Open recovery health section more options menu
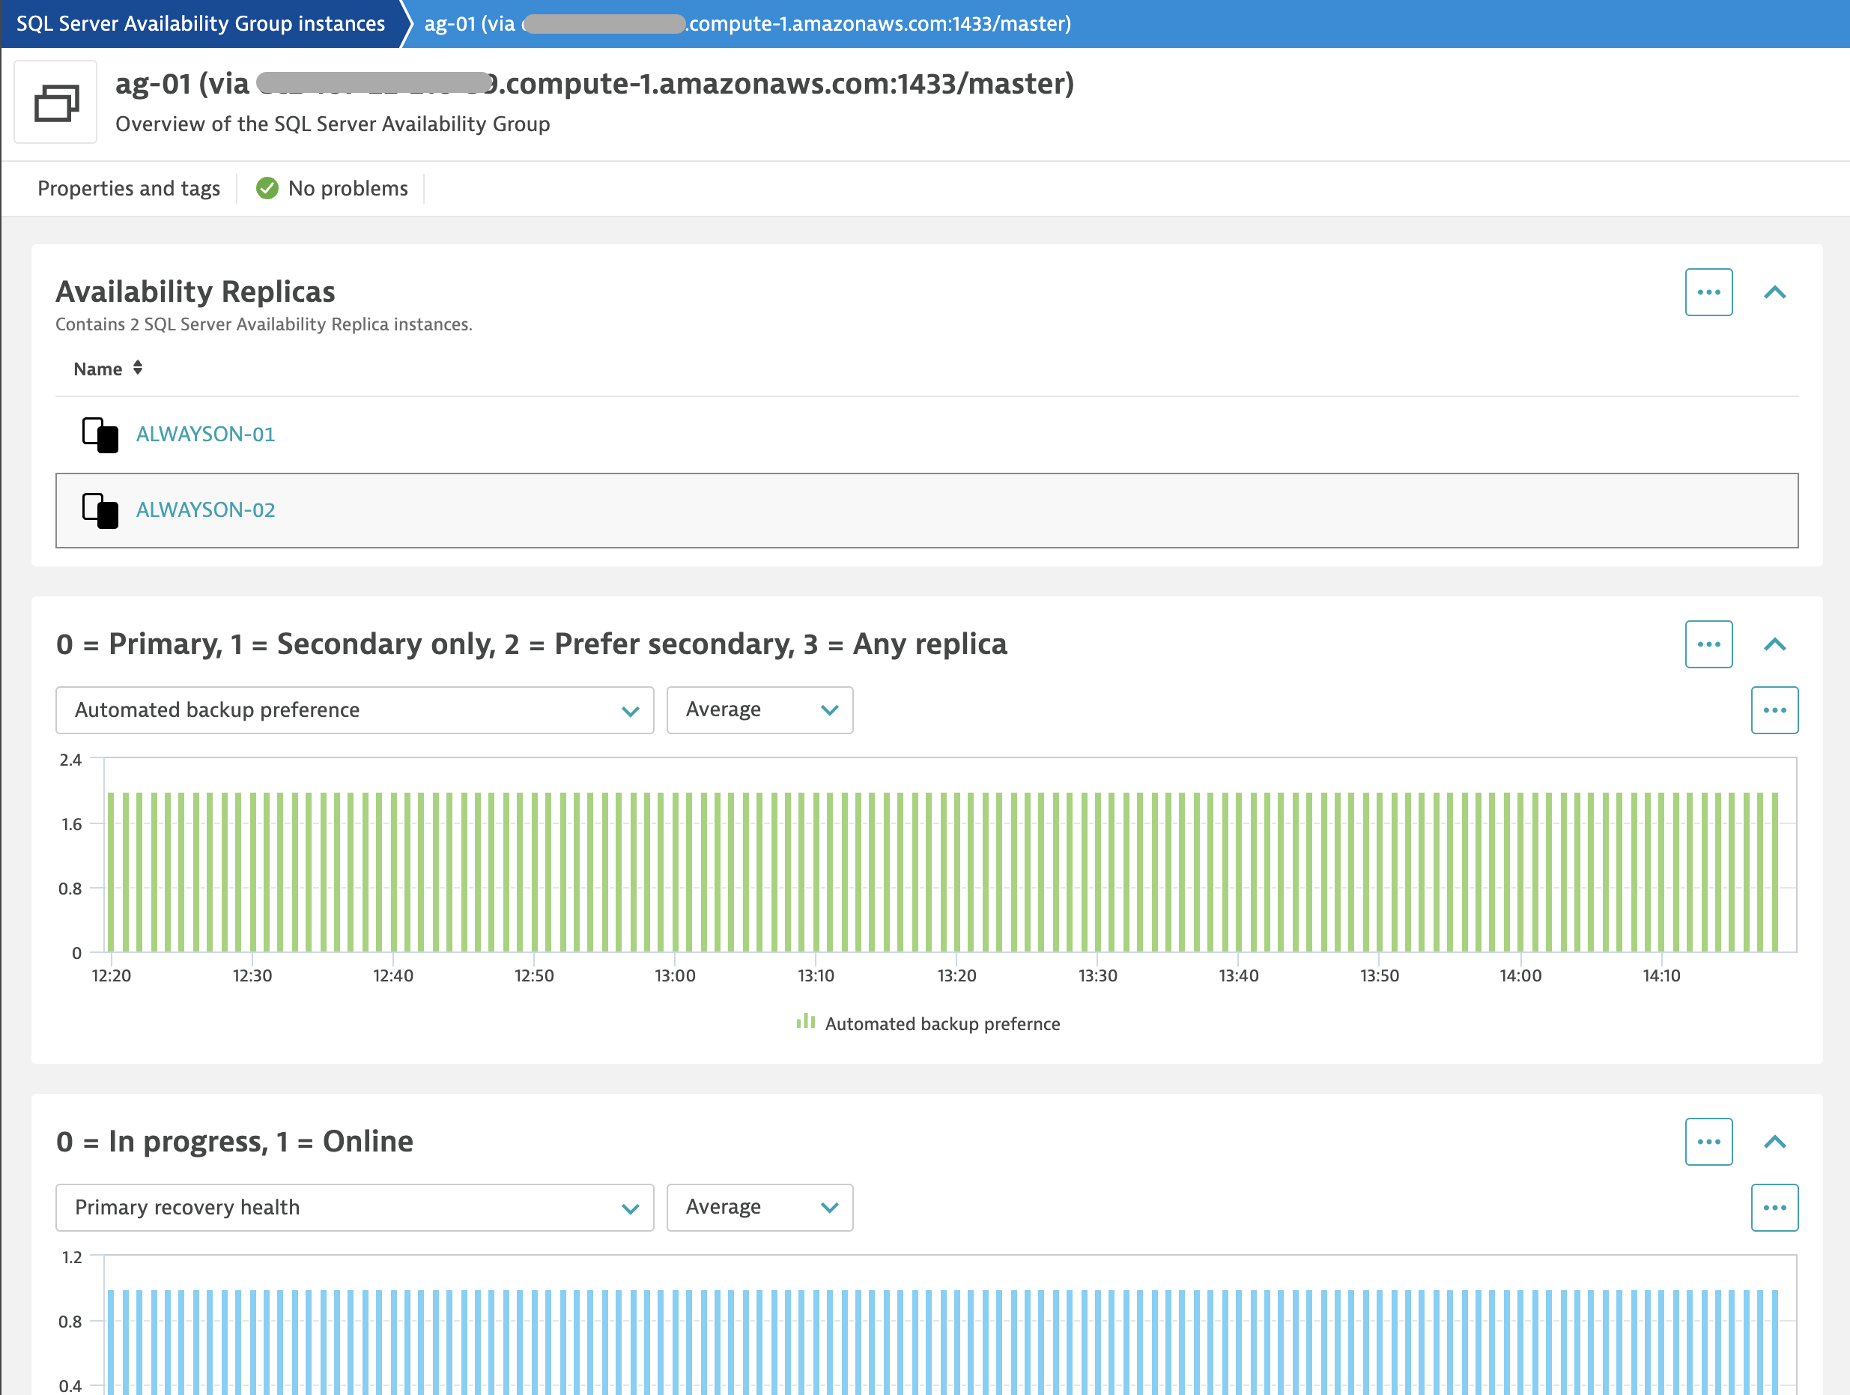 [x=1708, y=1142]
